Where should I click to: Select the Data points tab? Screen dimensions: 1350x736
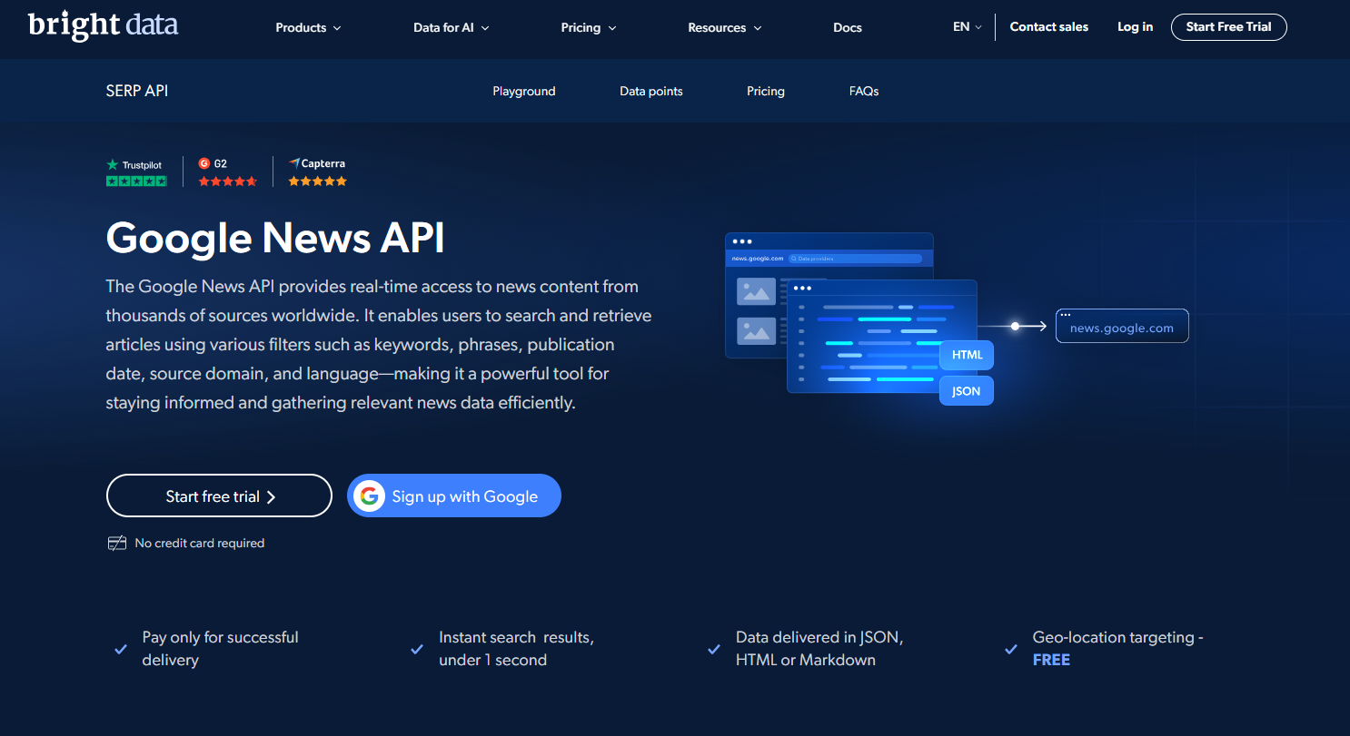(650, 91)
